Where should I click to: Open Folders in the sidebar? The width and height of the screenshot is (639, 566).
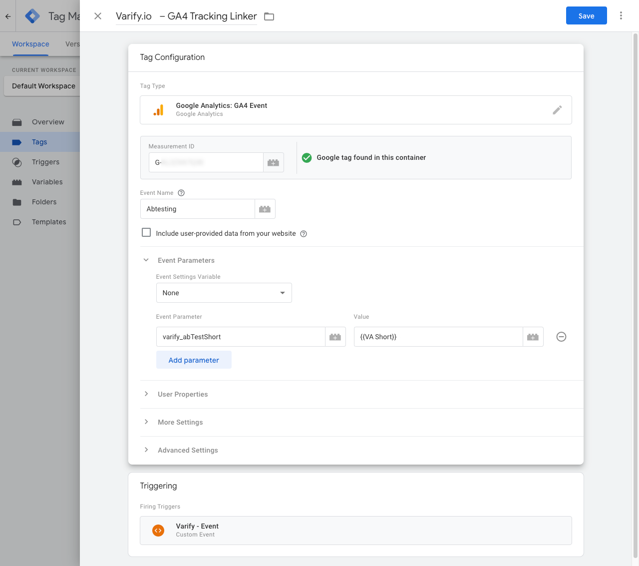coord(44,202)
